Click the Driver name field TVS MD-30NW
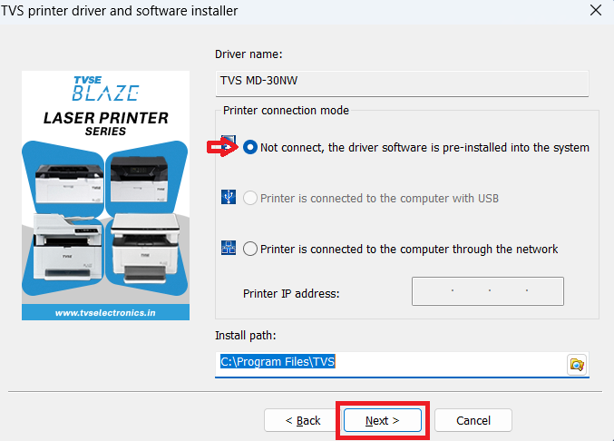The height and width of the screenshot is (441, 614). [x=402, y=83]
